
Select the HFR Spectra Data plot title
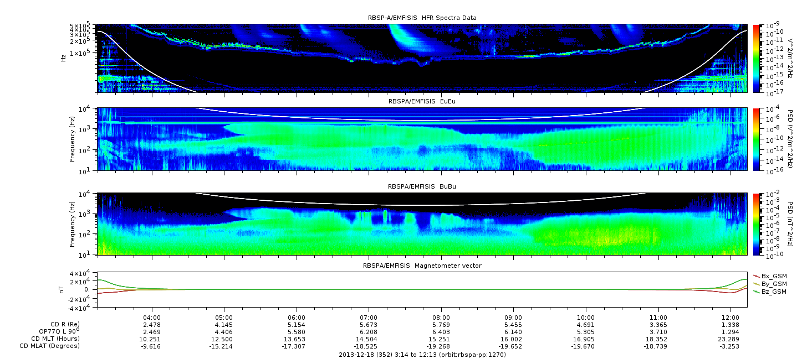tap(422, 18)
